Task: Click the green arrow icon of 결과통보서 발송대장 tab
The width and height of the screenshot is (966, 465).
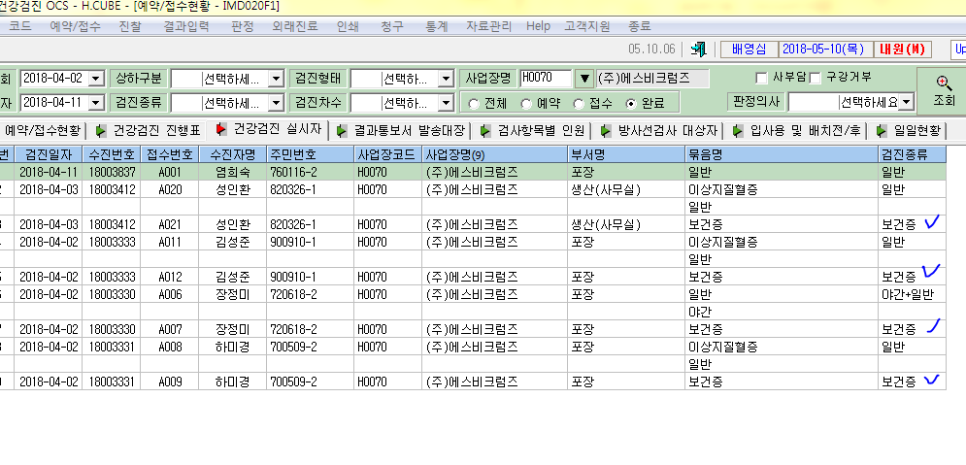Action: click(x=342, y=131)
